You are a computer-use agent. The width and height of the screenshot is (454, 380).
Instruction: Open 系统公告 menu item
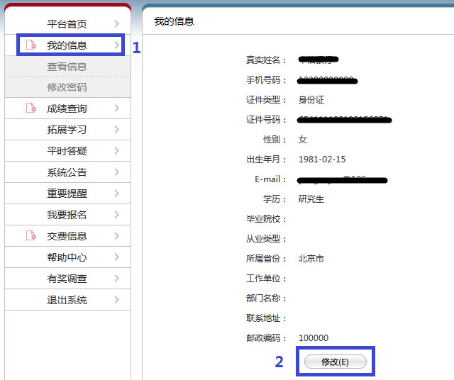[x=68, y=172]
